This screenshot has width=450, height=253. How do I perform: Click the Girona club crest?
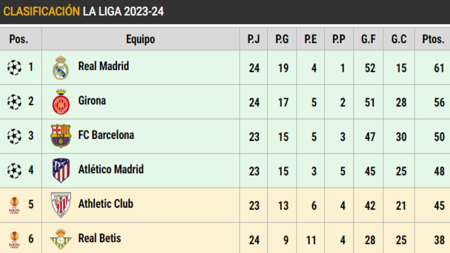coord(60,102)
